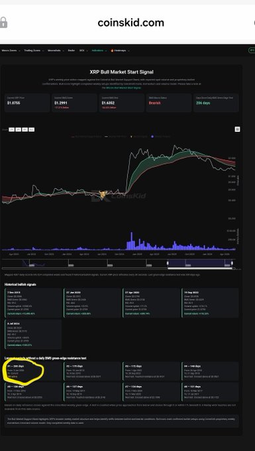Toggle the purple volume legend entry
This screenshot has height=451, width=255.
click(x=161, y=137)
